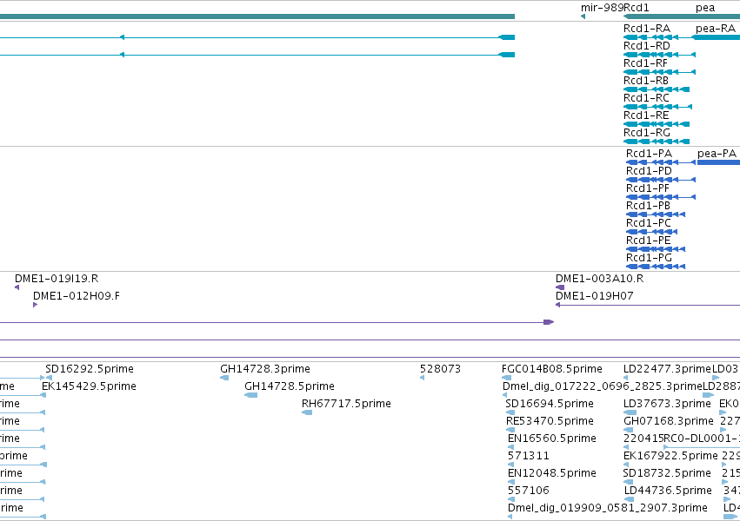Select the DME1-012H09.F feature label
740x521 pixels.
click(77, 296)
